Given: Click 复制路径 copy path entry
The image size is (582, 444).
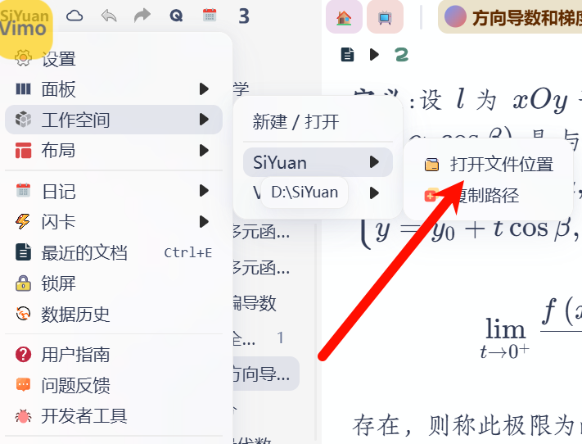Looking at the screenshot, I should pyautogui.click(x=488, y=196).
